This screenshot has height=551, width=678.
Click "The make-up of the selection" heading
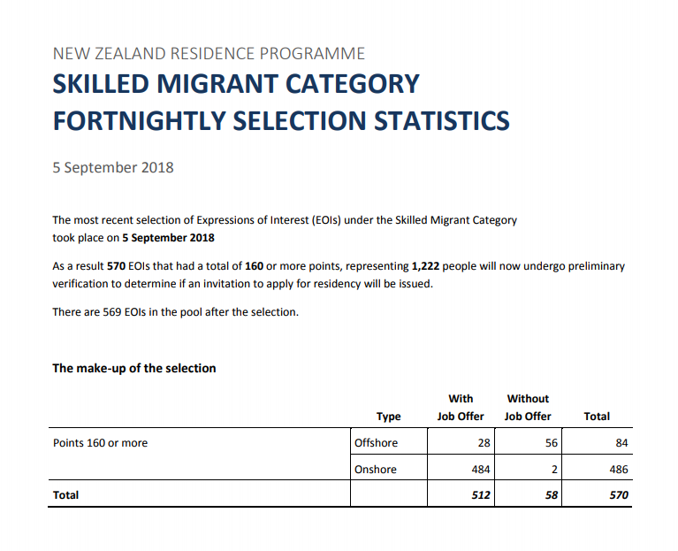pyautogui.click(x=134, y=368)
